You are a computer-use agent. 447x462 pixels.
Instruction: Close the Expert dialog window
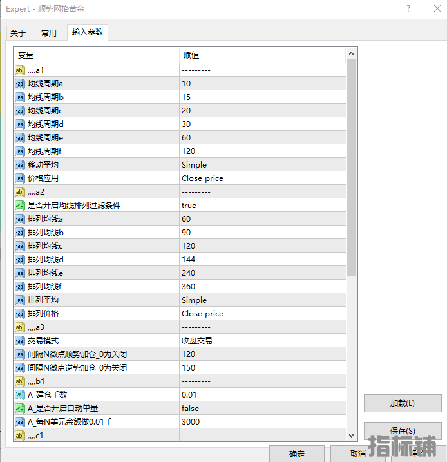(x=437, y=8)
